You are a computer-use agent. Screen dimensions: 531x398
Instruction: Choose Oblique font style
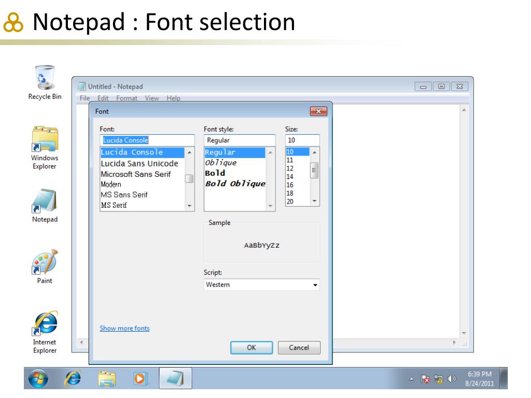click(x=235, y=163)
